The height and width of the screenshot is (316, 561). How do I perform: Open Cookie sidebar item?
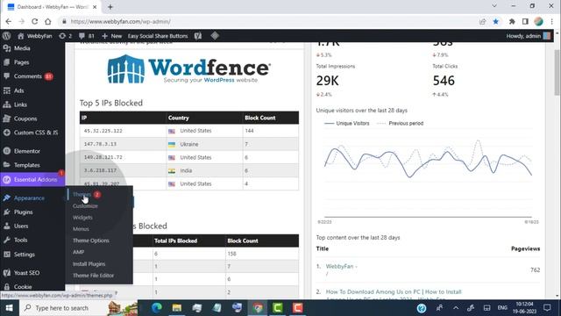[23, 287]
